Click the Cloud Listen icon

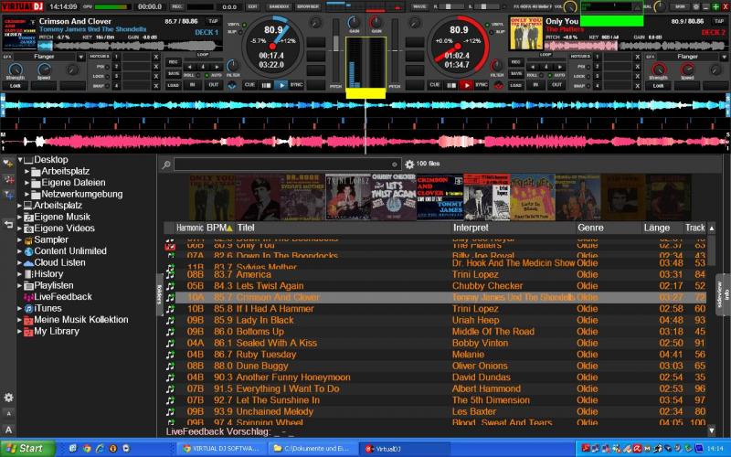[28, 262]
